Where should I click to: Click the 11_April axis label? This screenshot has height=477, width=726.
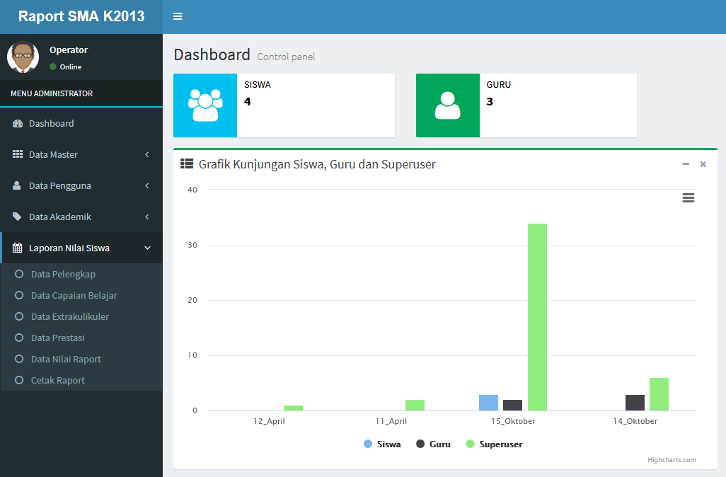coord(391,421)
